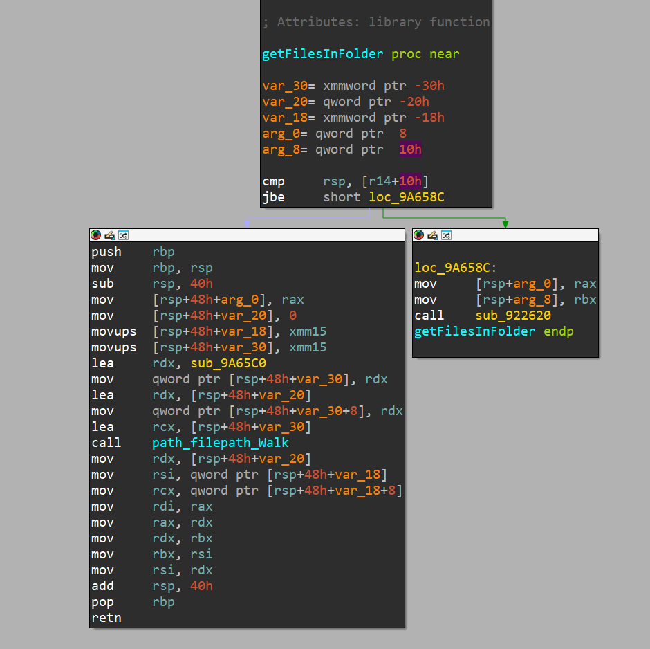
Task: Click the retn instruction
Action: click(x=106, y=618)
